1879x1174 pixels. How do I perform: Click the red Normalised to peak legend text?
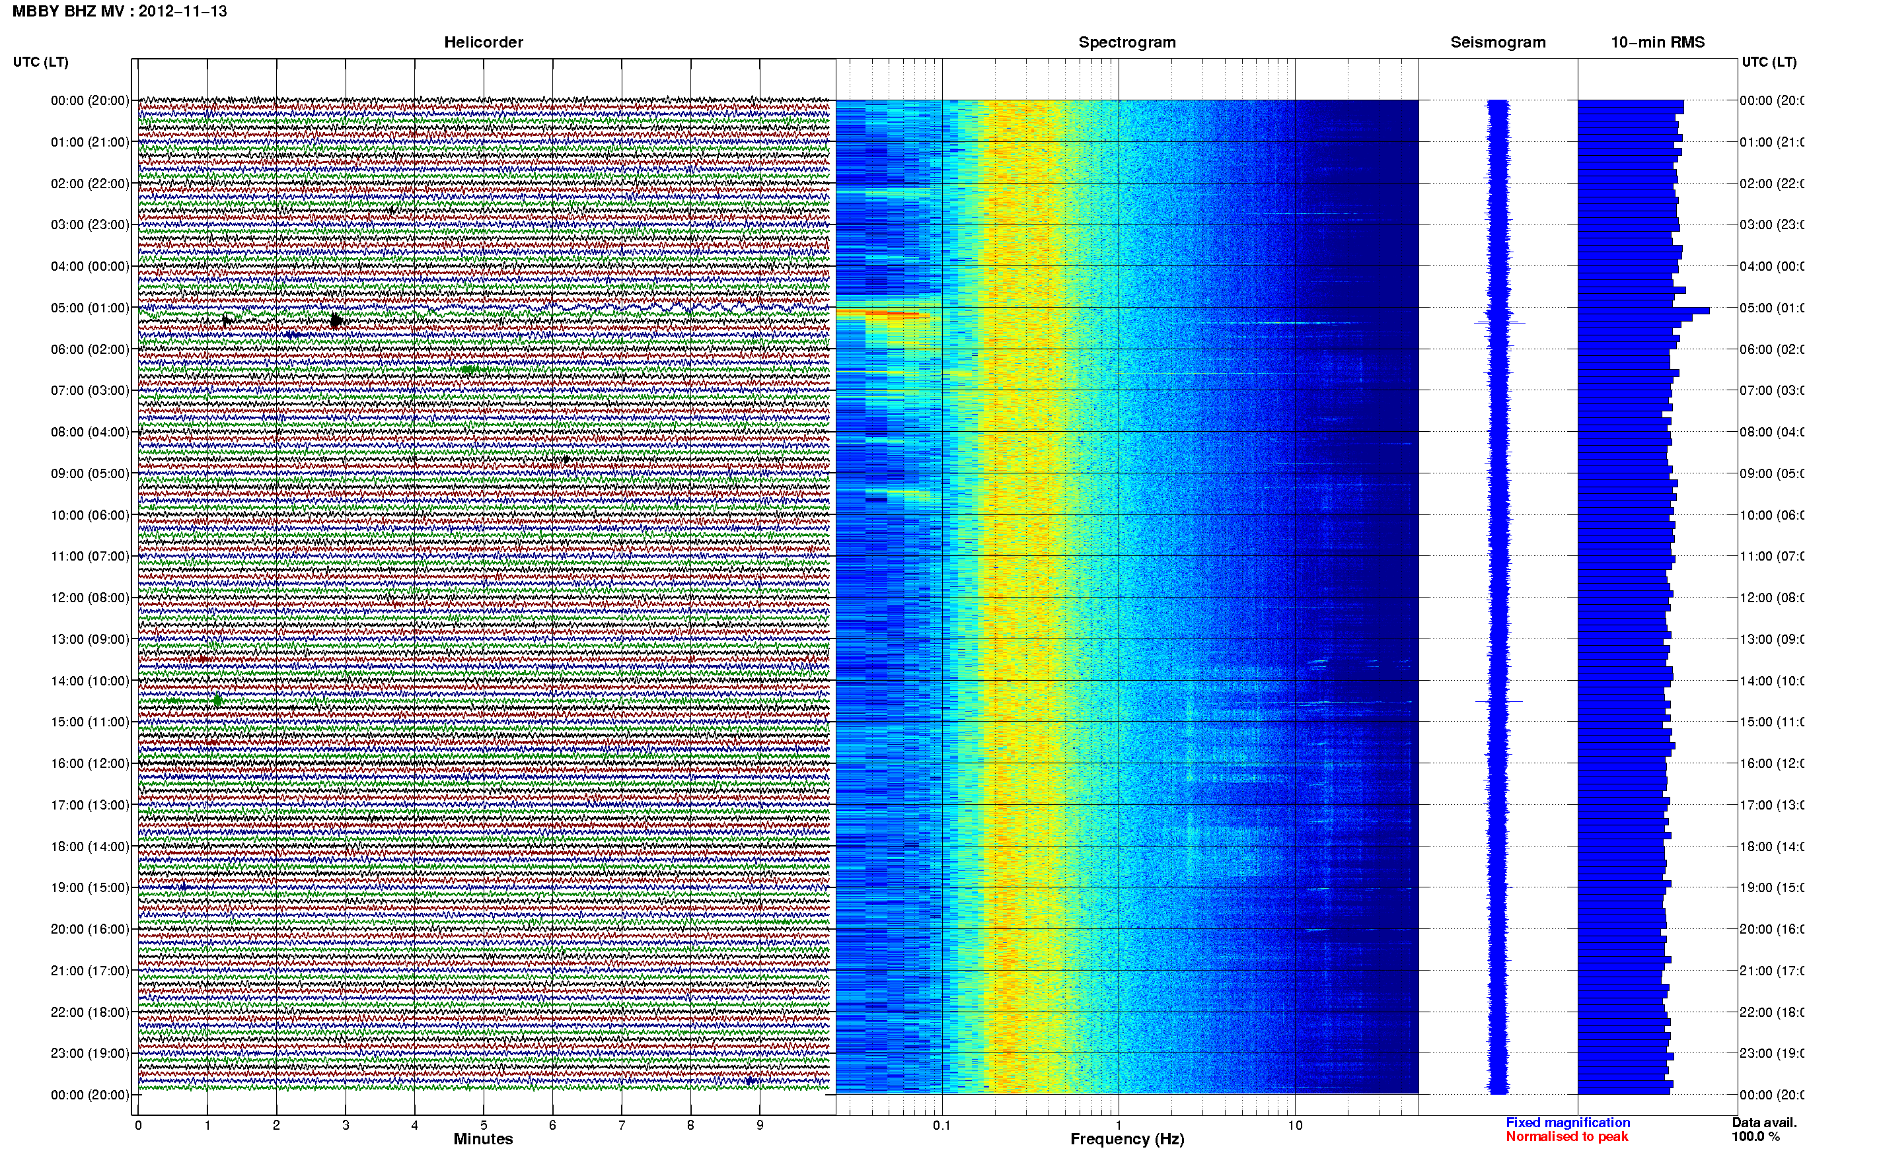(1566, 1137)
